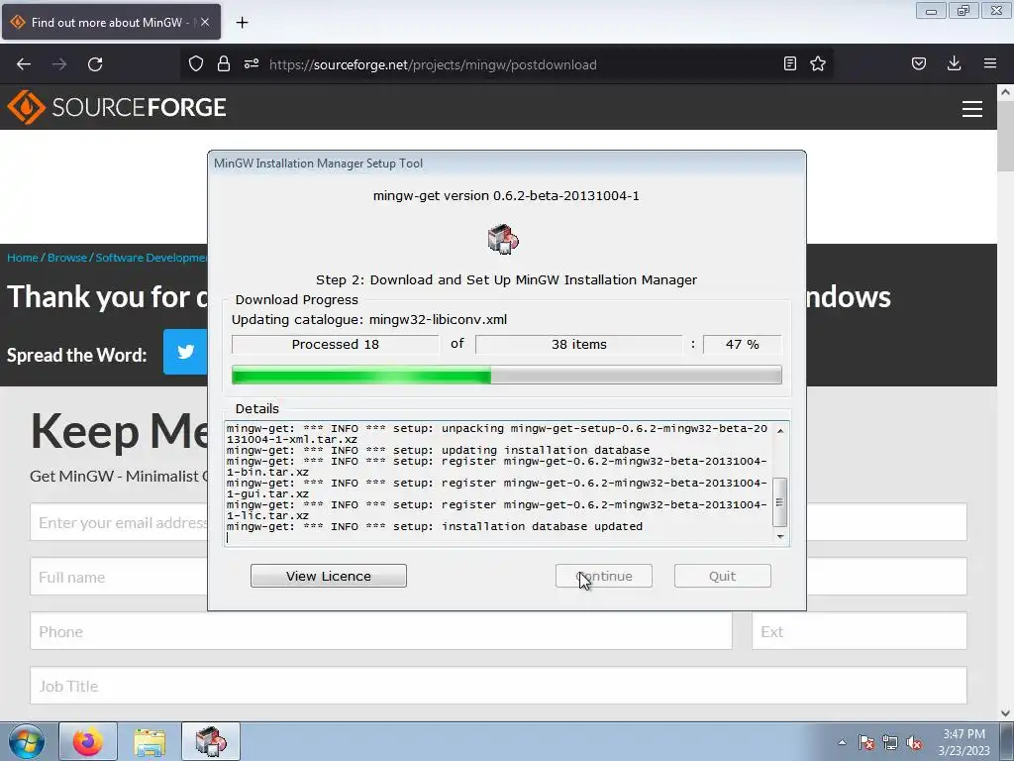The image size is (1014, 761).
Task: Click the '47 %' value
Action: 743,344
